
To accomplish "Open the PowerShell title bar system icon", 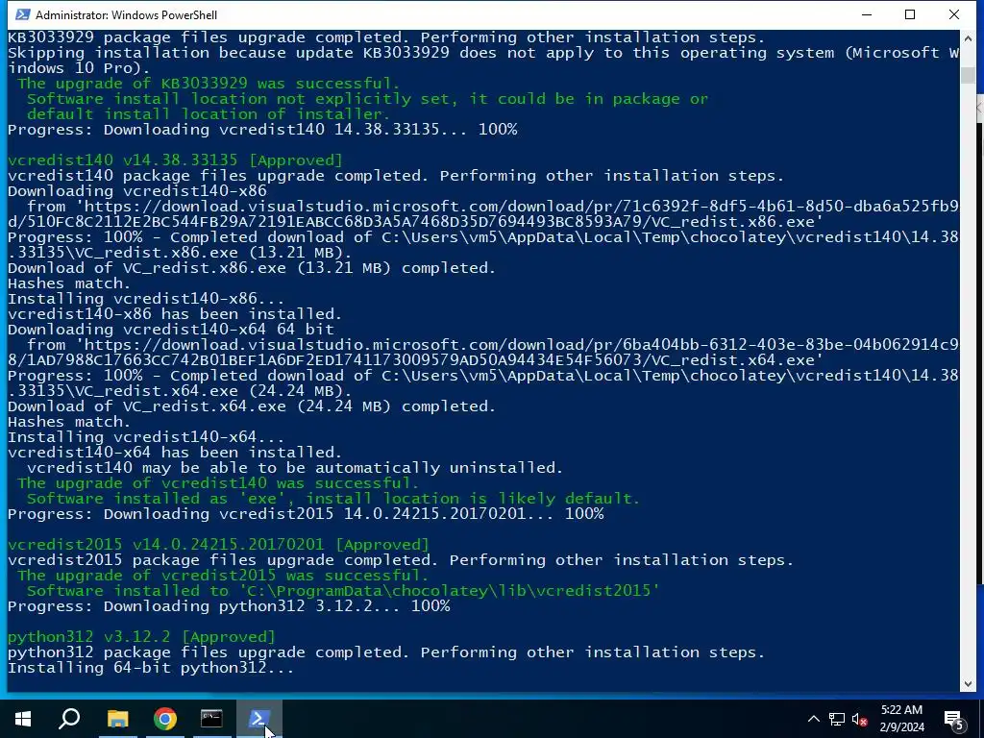I will pyautogui.click(x=22, y=14).
